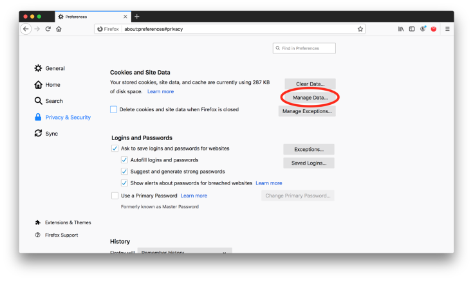Screen dimensions: 473x281
Task: Bookmark this page with star icon
Action: pos(360,29)
